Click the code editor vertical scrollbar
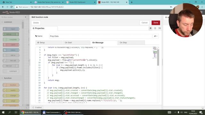The height and width of the screenshot is (115, 205). [x=158, y=57]
